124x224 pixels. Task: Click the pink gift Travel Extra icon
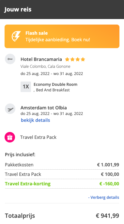[x=10, y=137]
